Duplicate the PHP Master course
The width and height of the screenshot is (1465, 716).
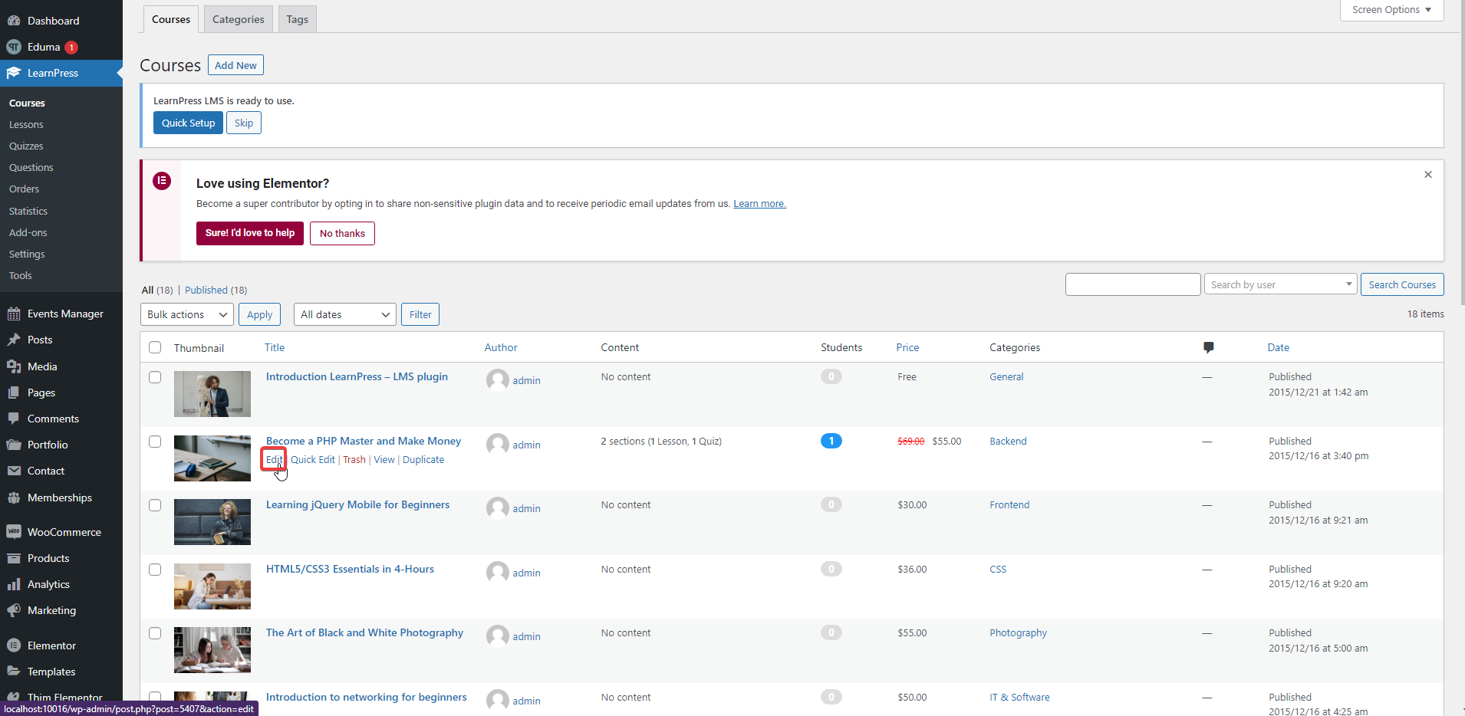[x=423, y=459]
